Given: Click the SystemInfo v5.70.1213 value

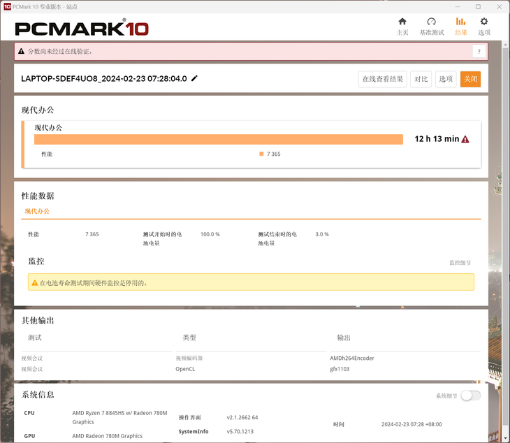Looking at the screenshot, I should tap(240, 432).
